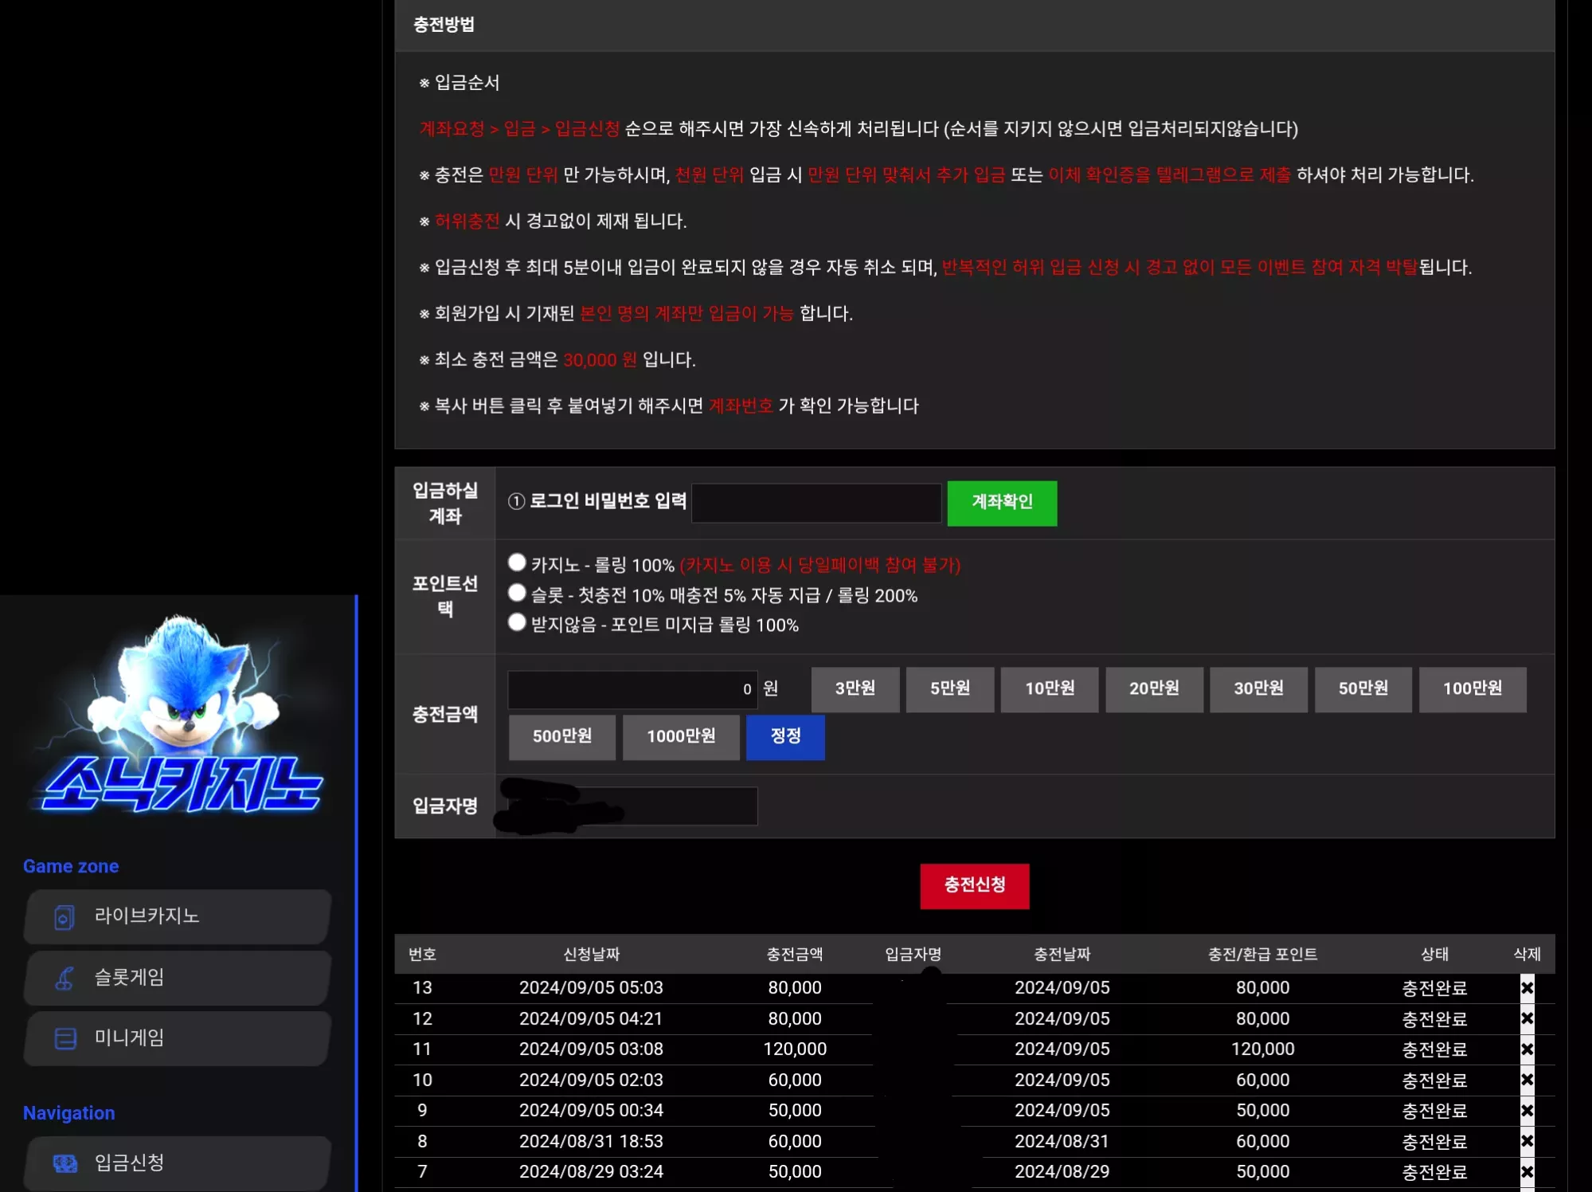Click the Sonic casino logo image

click(178, 715)
